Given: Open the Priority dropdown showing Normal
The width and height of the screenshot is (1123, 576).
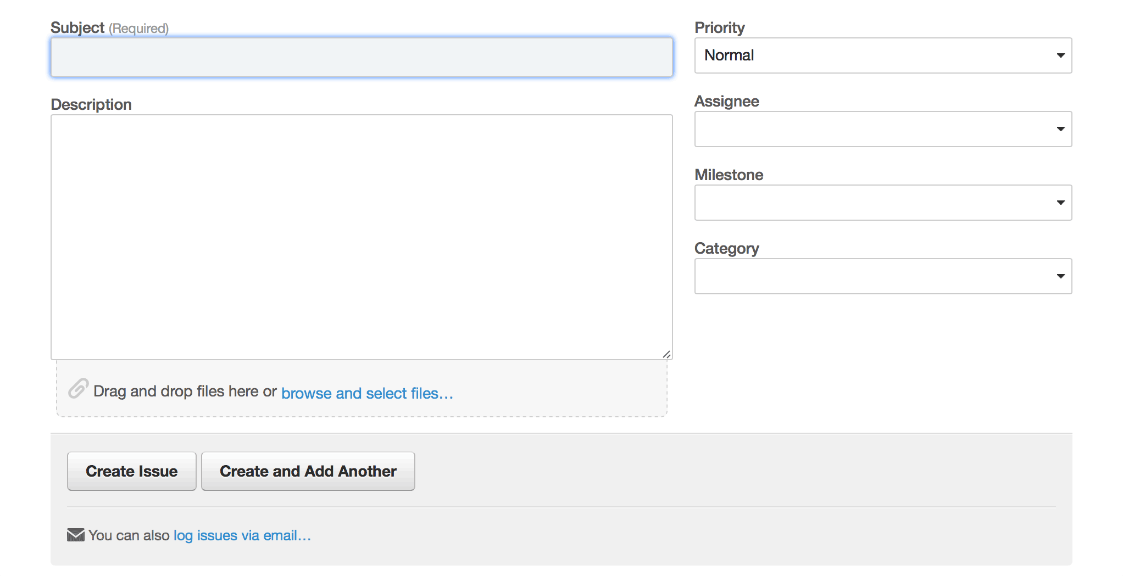Looking at the screenshot, I should tap(883, 55).
